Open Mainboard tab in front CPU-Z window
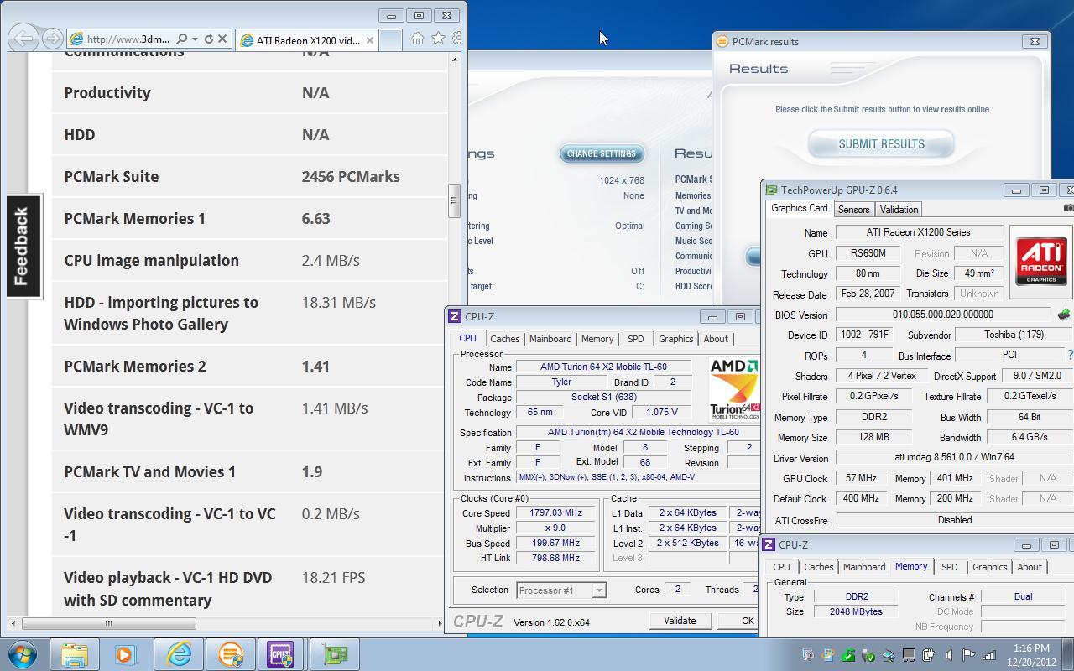The image size is (1074, 671). pos(550,339)
